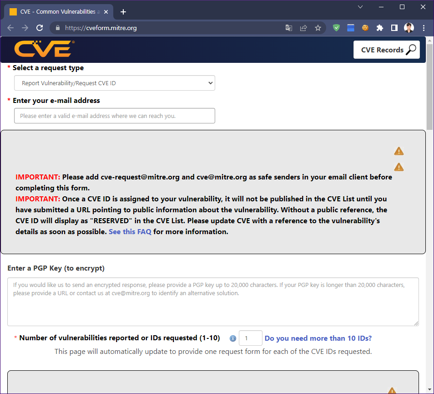Click the first red IMPORTANT word
The height and width of the screenshot is (394, 434).
click(38, 177)
